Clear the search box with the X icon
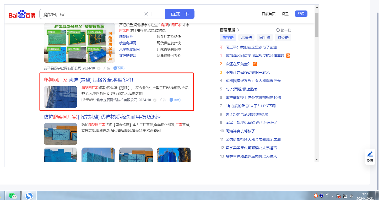The width and height of the screenshot is (379, 200). [x=146, y=14]
